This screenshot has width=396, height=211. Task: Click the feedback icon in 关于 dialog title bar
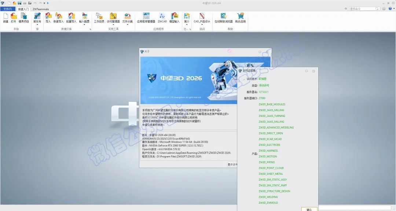click(260, 52)
